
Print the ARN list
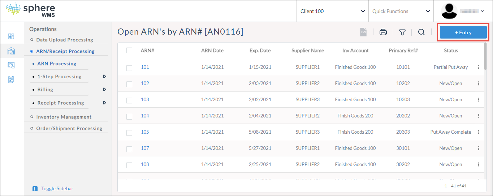click(x=383, y=32)
